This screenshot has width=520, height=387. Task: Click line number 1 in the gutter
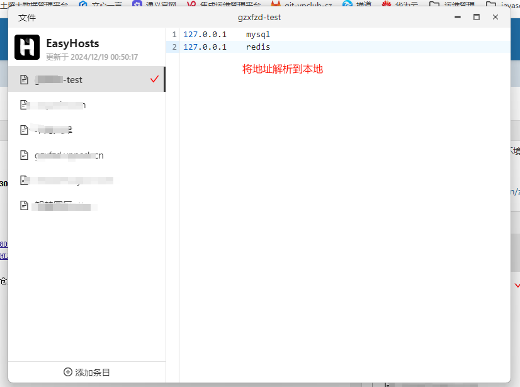pyautogui.click(x=174, y=35)
